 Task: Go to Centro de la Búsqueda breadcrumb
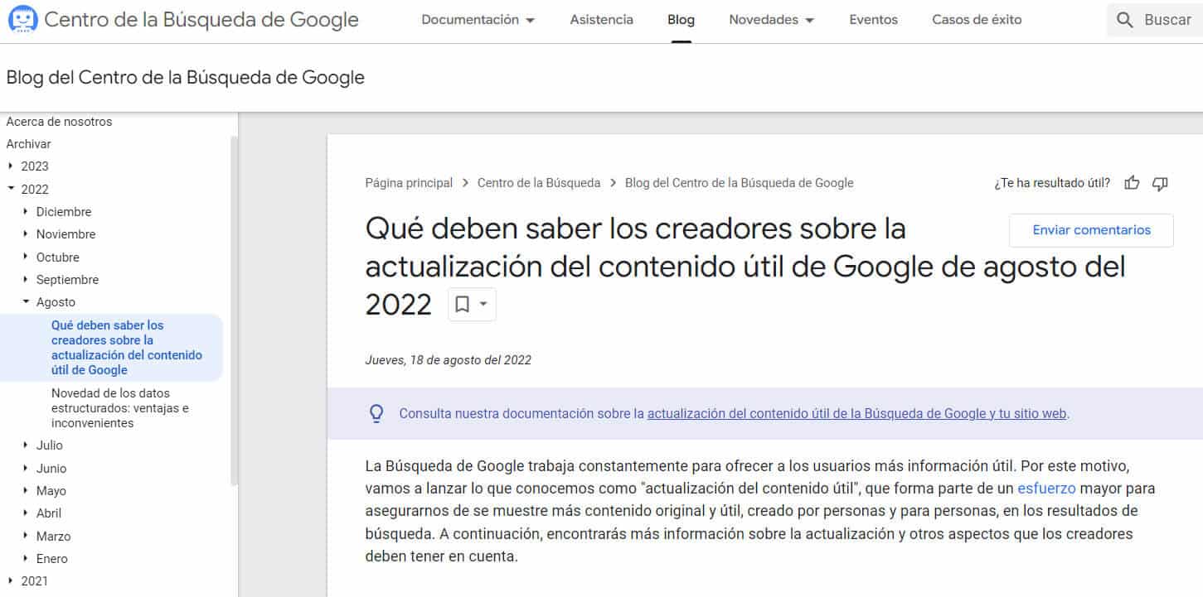[539, 183]
